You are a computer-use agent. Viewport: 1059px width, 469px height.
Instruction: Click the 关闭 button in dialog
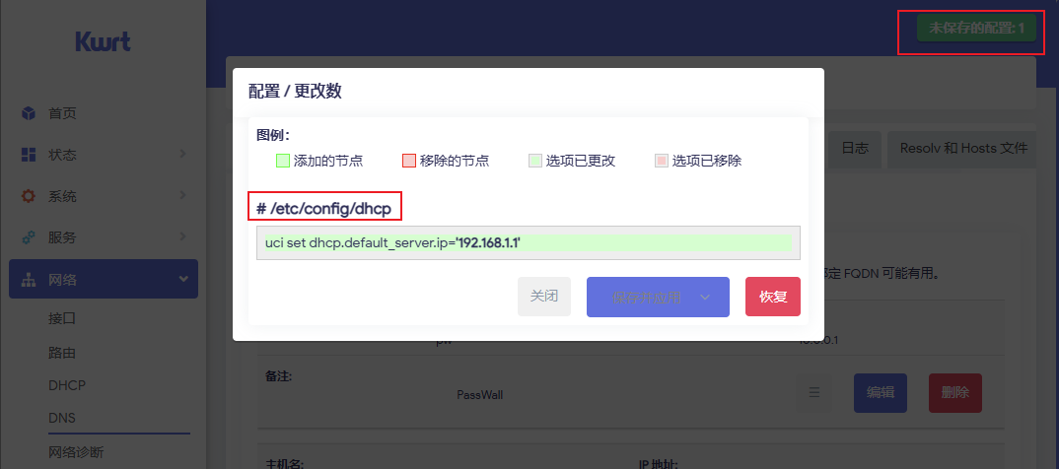coord(544,297)
